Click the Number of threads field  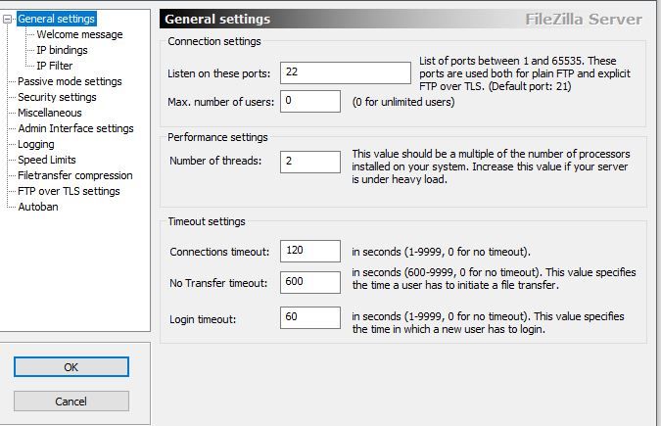tap(310, 162)
